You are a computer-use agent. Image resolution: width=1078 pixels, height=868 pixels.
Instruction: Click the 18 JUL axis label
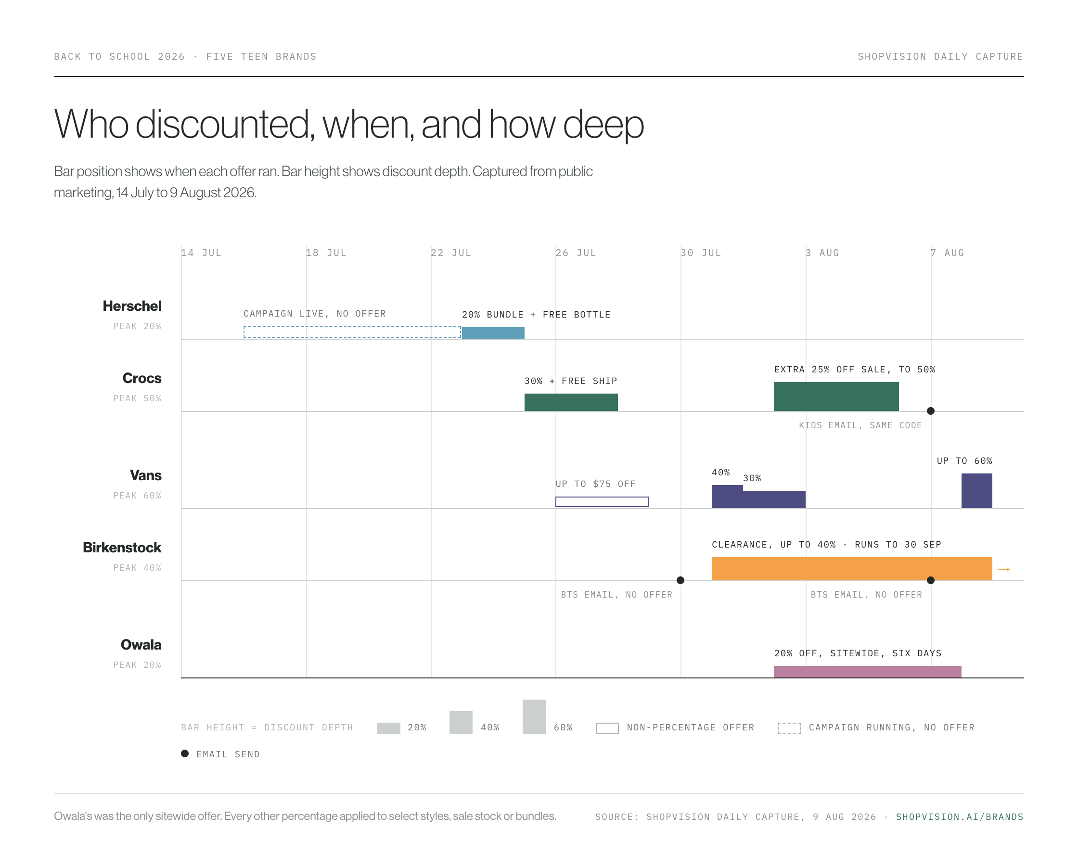pyautogui.click(x=326, y=253)
